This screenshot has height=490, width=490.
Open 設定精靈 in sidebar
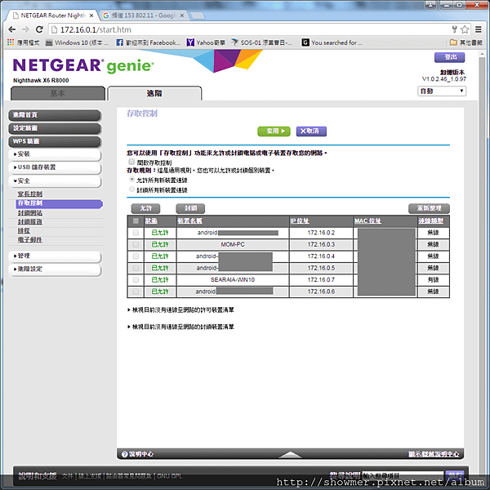point(55,128)
